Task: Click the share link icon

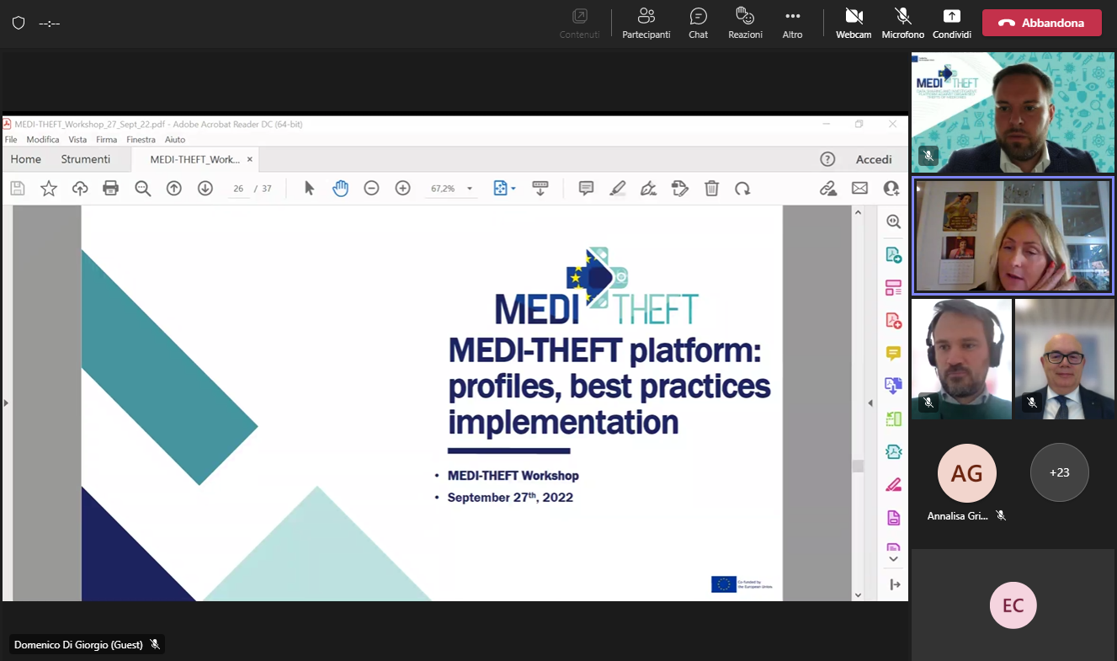Action: click(x=828, y=189)
